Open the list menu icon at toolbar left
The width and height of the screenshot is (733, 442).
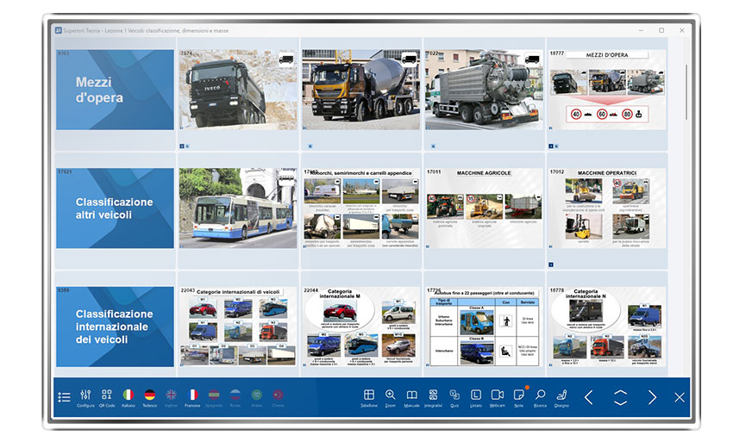pyautogui.click(x=65, y=397)
